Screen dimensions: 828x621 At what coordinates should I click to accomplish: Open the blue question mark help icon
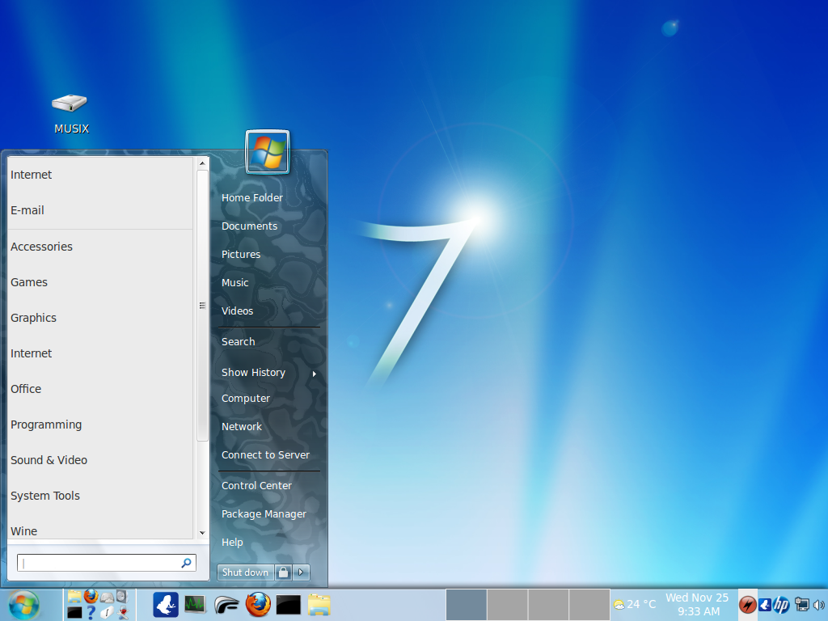pos(91,613)
